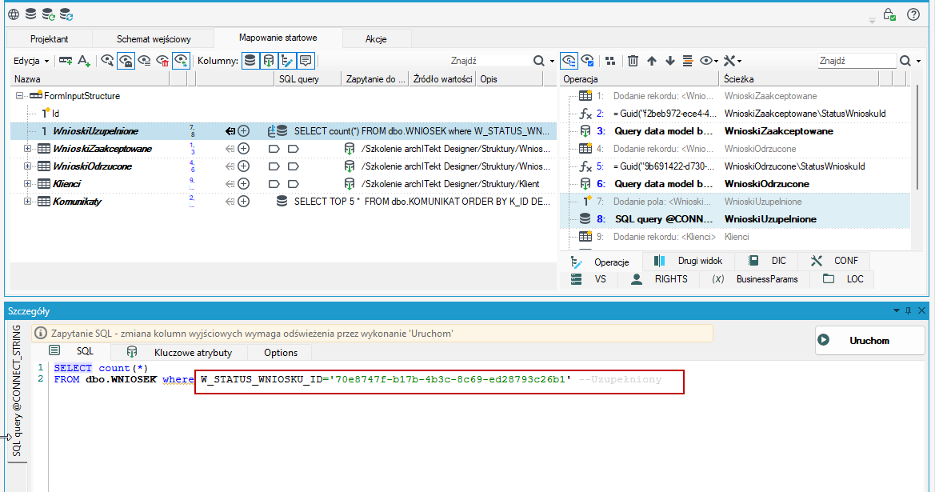Open the Kluczowe atrybuty tab
The width and height of the screenshot is (935, 492).
[181, 353]
